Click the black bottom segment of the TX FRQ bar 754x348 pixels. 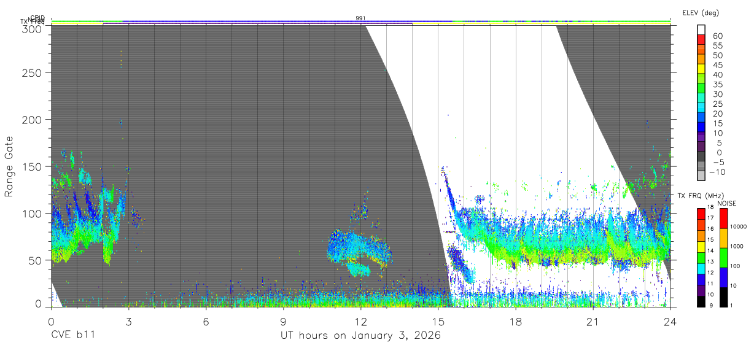(701, 303)
